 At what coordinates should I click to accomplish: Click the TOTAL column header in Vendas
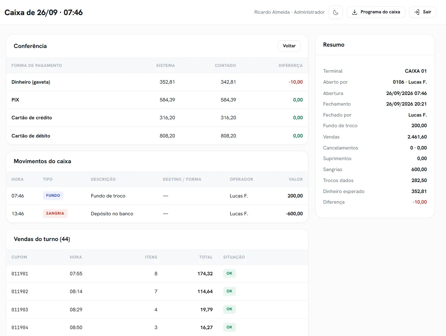pyautogui.click(x=206, y=257)
